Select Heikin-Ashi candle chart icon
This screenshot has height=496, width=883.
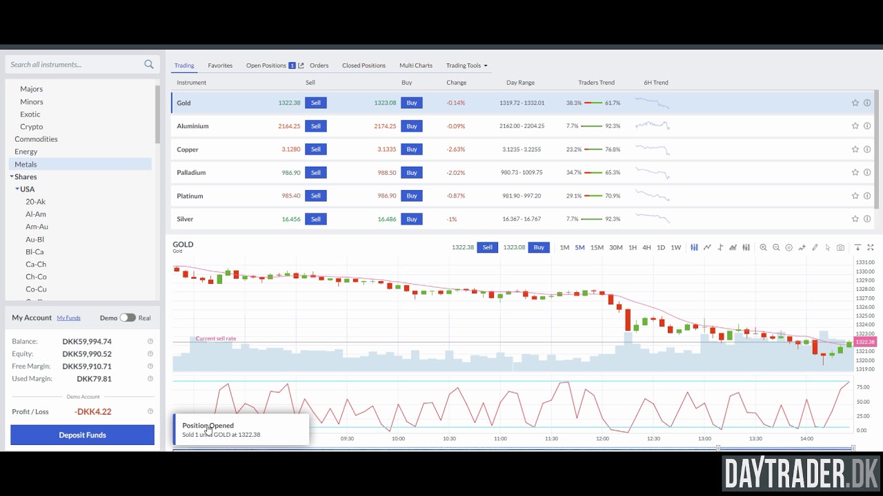(x=746, y=247)
